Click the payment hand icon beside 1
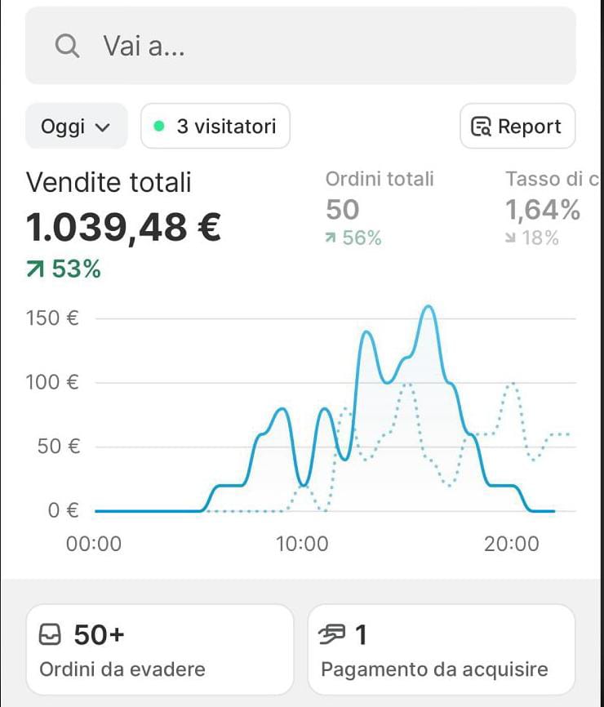The height and width of the screenshot is (707, 604). [333, 634]
